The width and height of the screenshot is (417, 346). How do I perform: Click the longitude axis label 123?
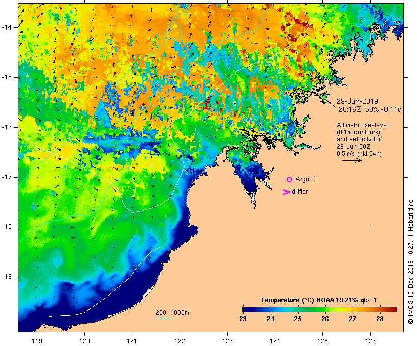pos(227,341)
